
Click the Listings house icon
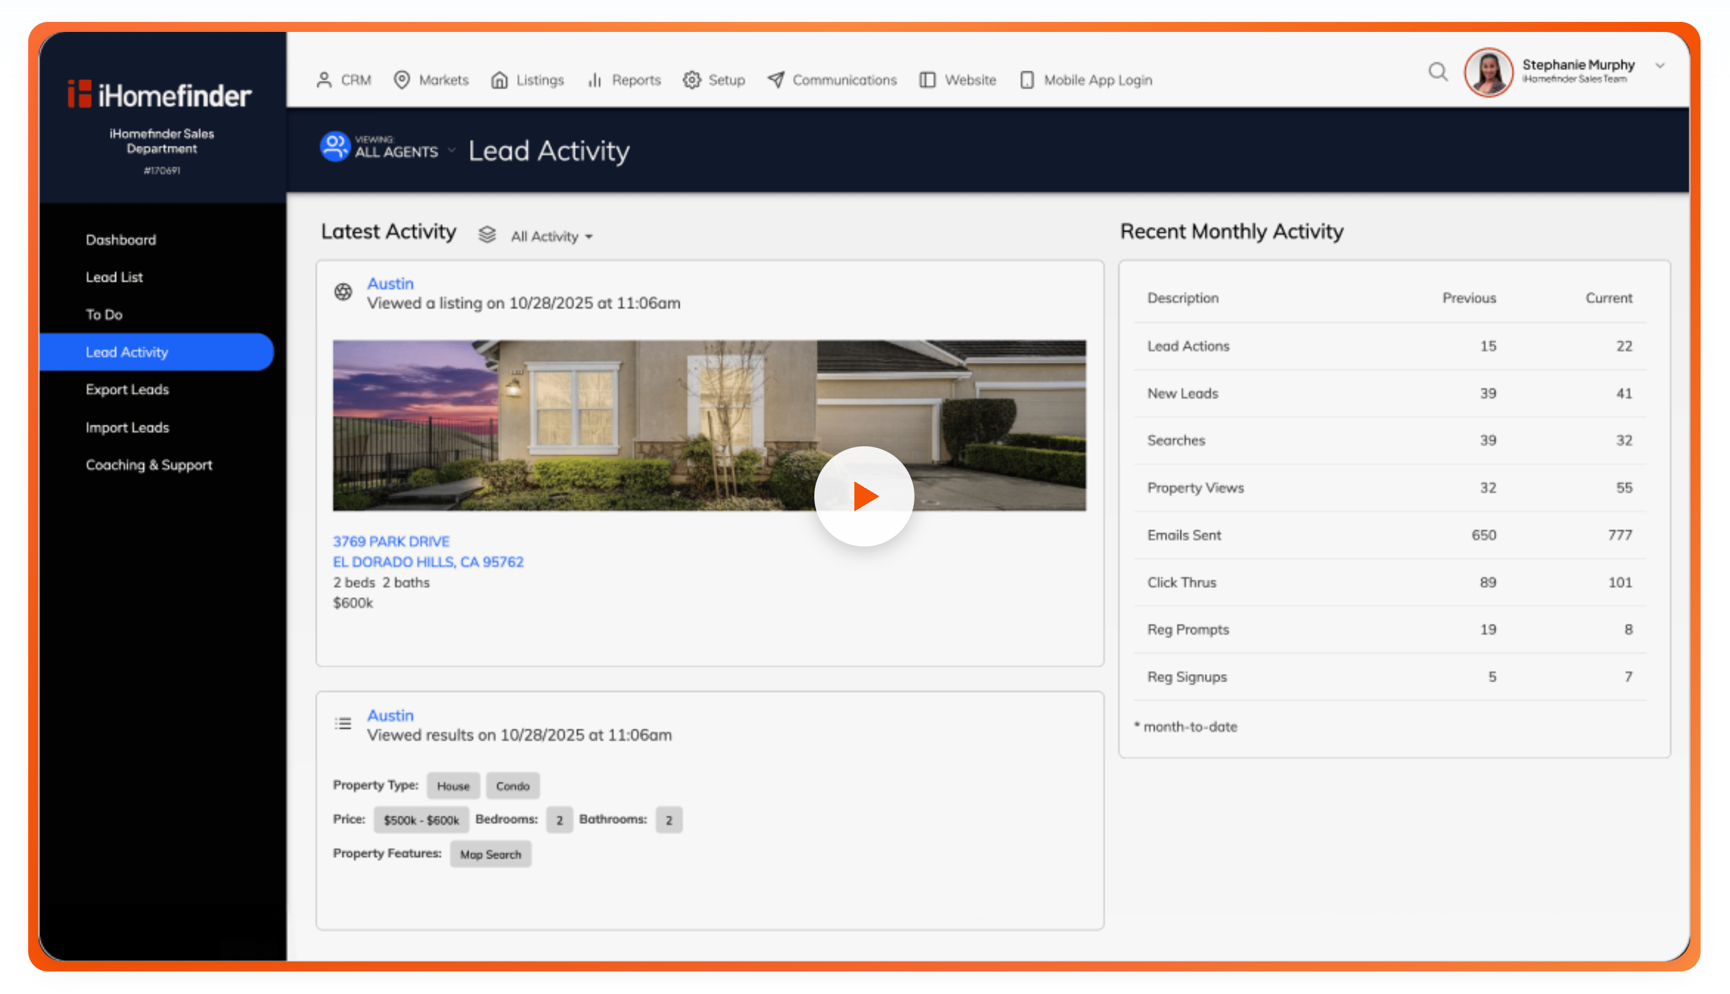pos(499,80)
